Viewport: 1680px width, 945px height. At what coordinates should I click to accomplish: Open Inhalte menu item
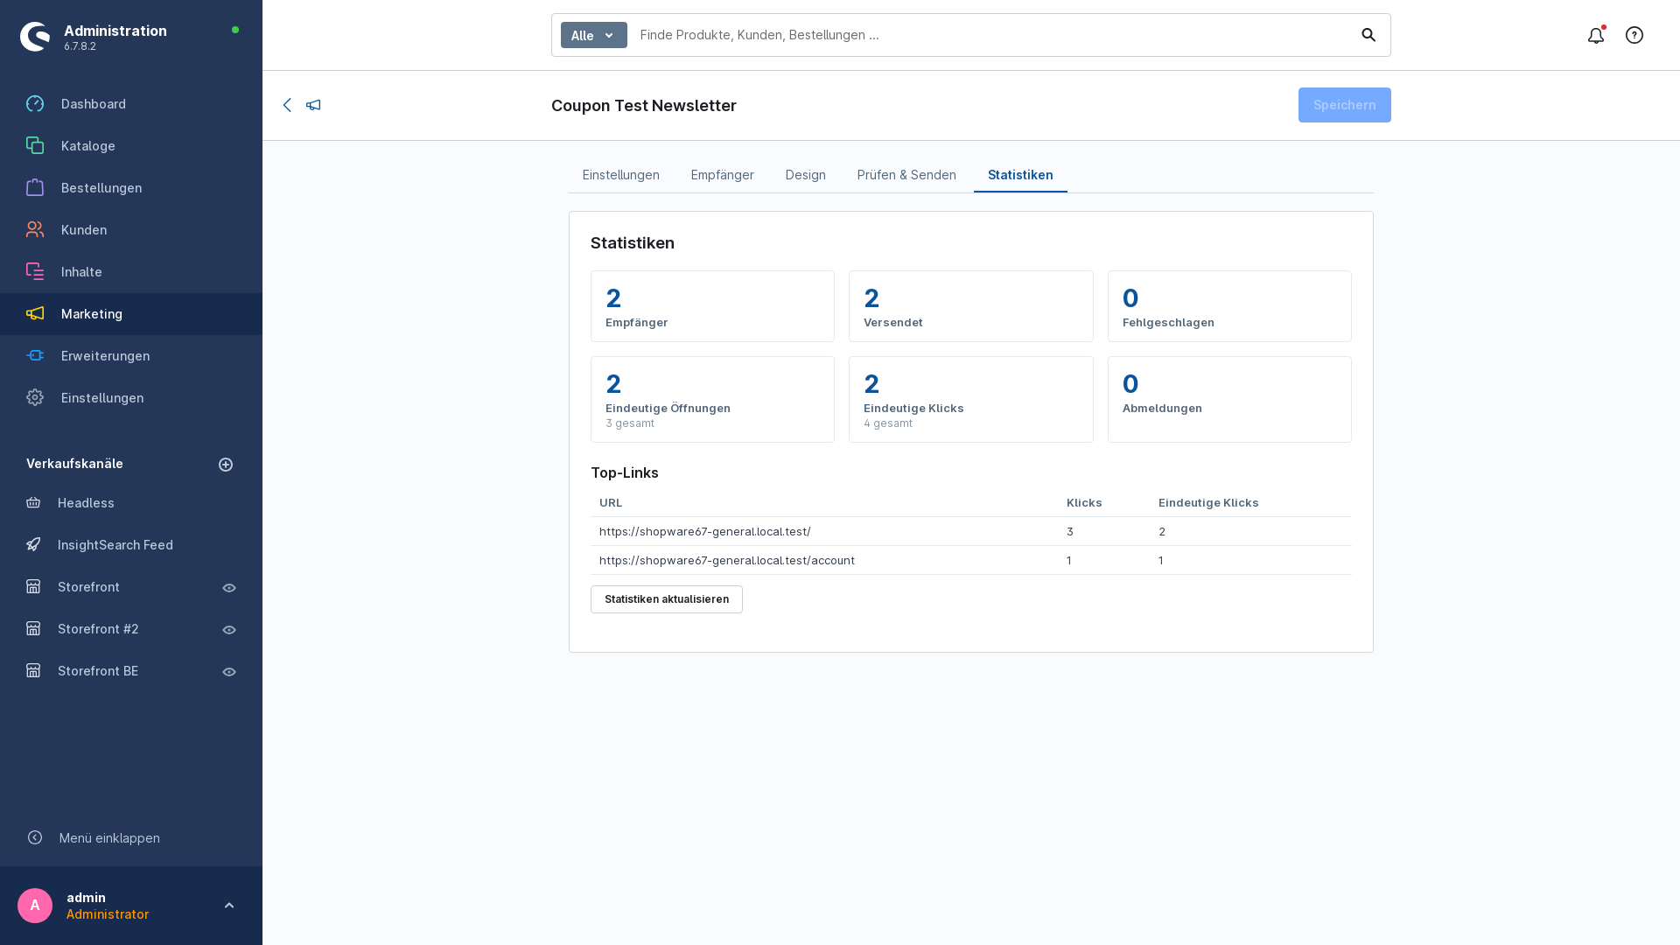click(x=131, y=272)
